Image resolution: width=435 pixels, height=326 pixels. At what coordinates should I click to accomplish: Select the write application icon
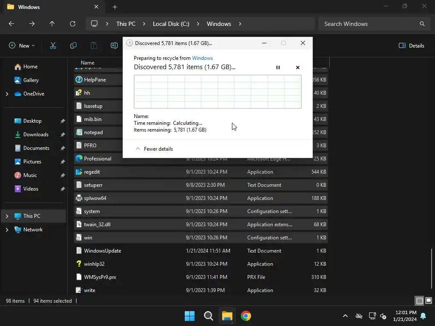(79, 290)
